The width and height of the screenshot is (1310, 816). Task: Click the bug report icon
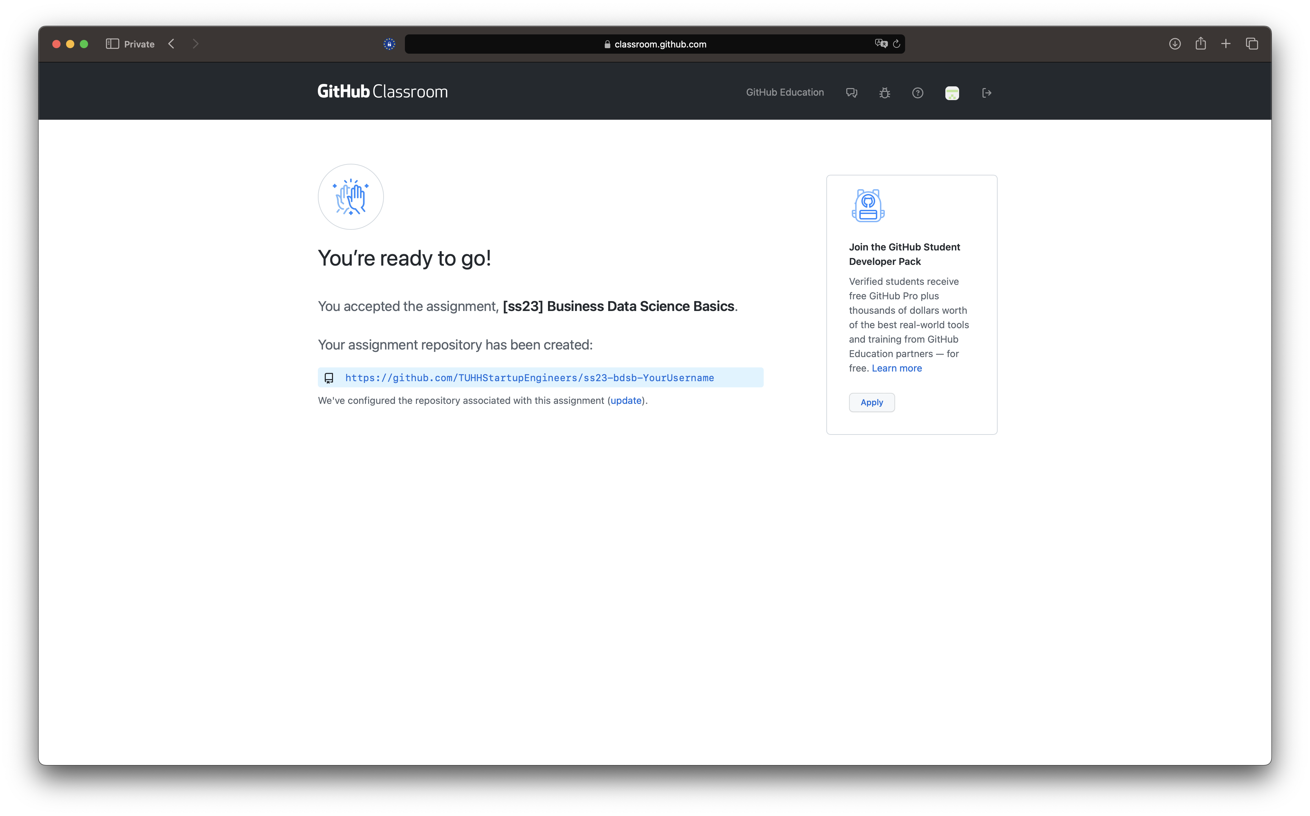[x=884, y=93]
